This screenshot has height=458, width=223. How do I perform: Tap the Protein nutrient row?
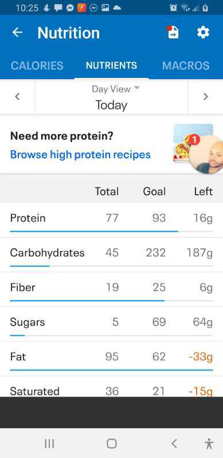(111, 220)
